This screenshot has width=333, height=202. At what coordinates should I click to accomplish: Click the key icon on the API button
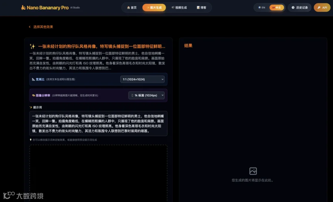point(319,7)
